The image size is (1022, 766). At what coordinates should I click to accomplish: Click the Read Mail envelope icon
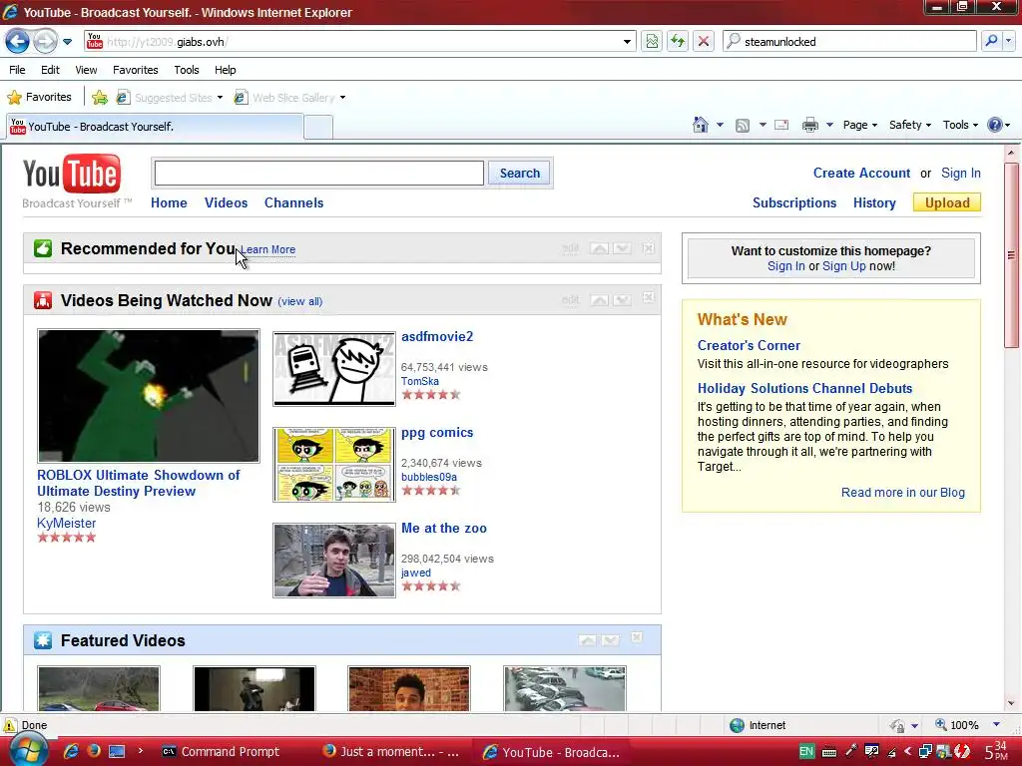(x=781, y=125)
